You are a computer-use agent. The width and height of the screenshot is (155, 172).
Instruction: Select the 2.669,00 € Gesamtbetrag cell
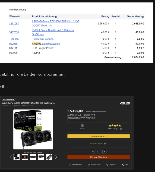tap(138, 23)
